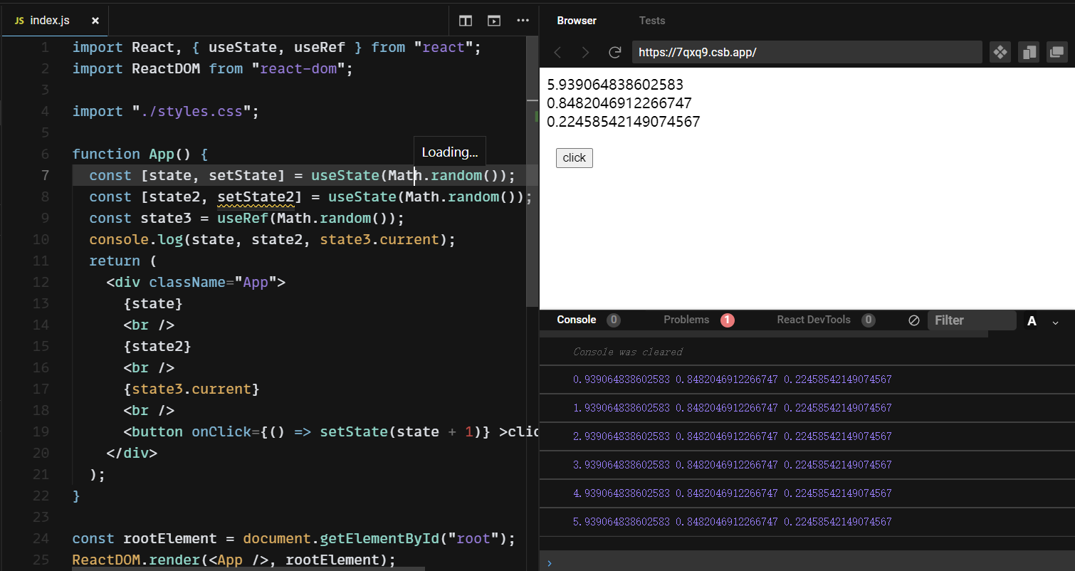Click the JS icon on the index.js tab

coord(19,21)
